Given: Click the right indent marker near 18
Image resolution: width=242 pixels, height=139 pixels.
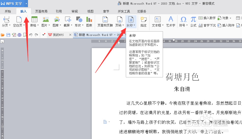Looking at the screenshot, I should point(174,40).
